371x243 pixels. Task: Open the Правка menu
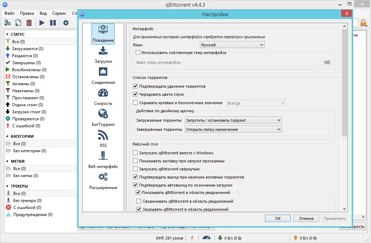(x=27, y=13)
